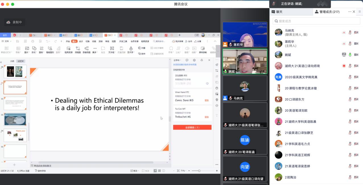Click the download icon next to 汉仪旗黑-85S
The image size is (363, 185).
(x=207, y=83)
